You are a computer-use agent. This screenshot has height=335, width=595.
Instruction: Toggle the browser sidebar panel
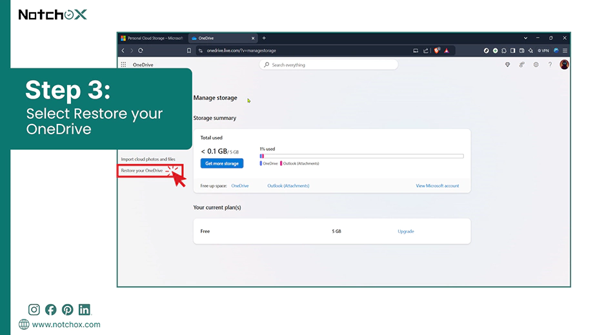[512, 50]
